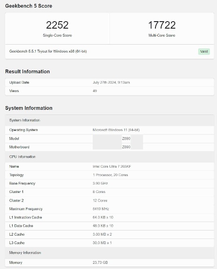
Task: Click the Views count 49
Action: point(95,91)
